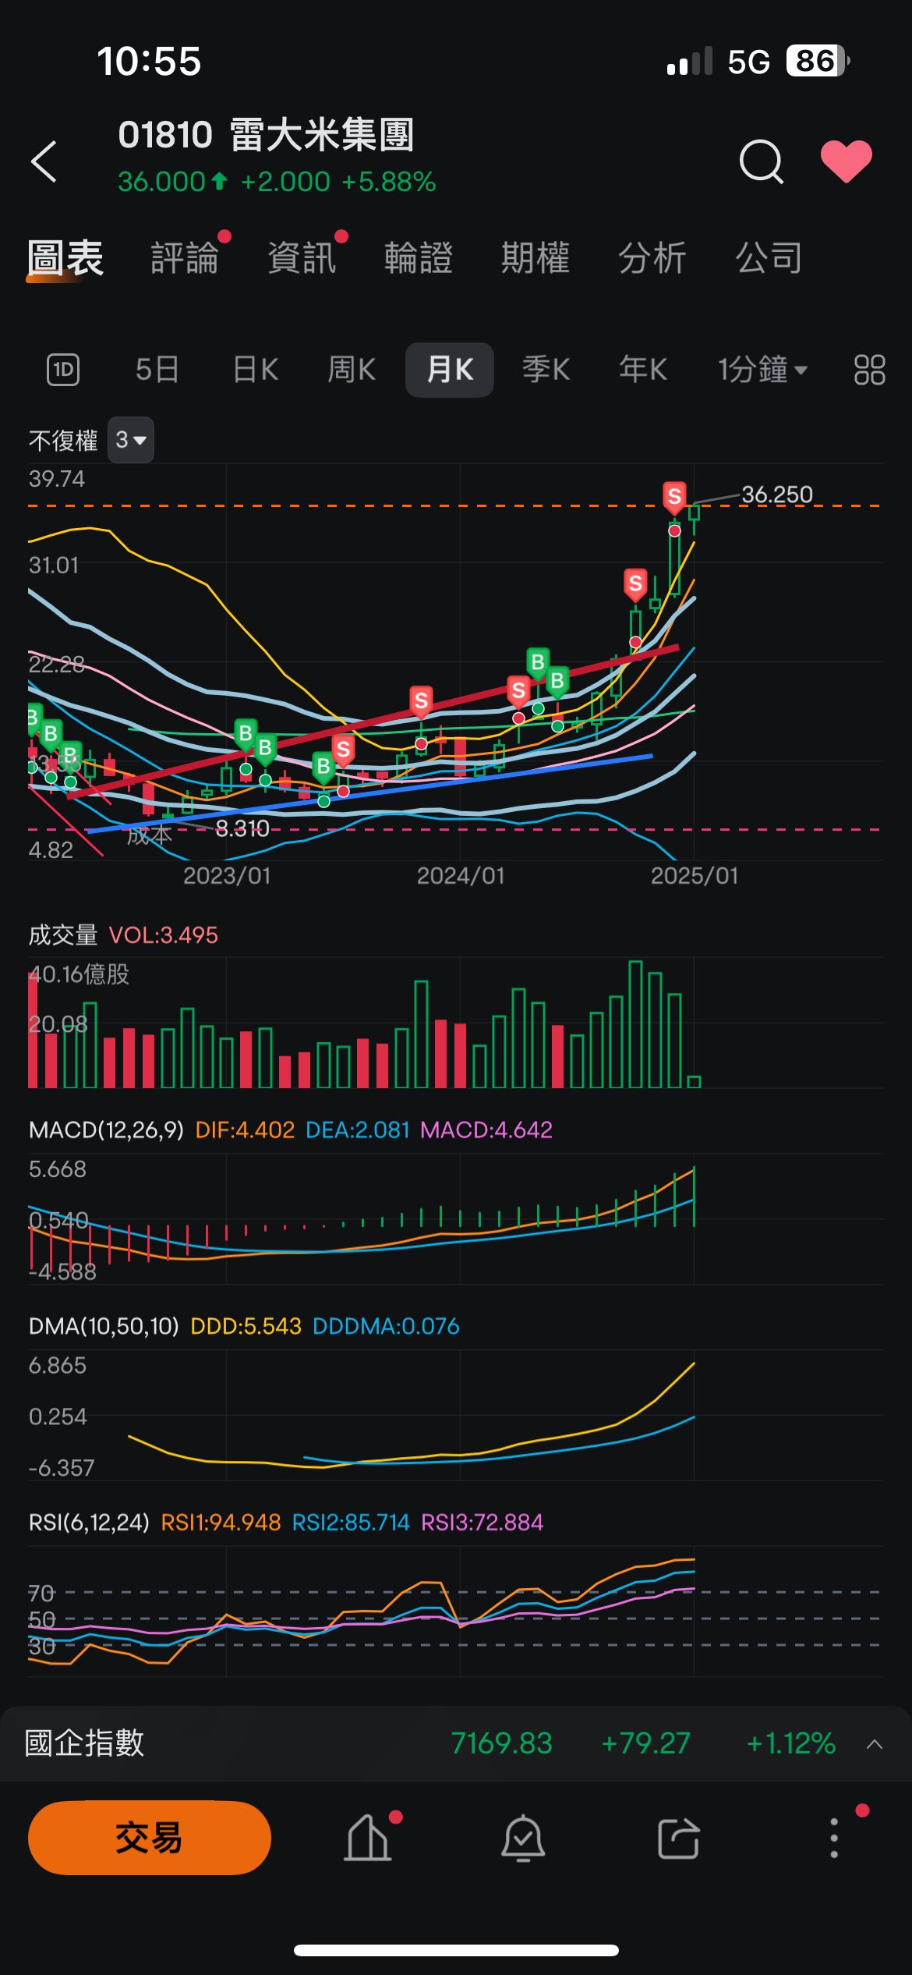The width and height of the screenshot is (912, 1975).
Task: Expand the 1分鐘 minute interval dropdown
Action: 762,370
